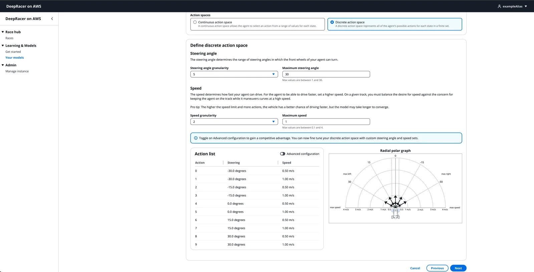This screenshot has width=534, height=272.
Task: Collapse the Admin section
Action: click(x=3, y=65)
